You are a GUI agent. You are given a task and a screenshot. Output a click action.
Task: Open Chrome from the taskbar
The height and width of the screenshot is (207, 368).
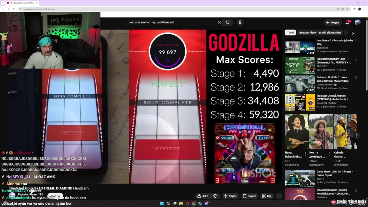point(193,204)
